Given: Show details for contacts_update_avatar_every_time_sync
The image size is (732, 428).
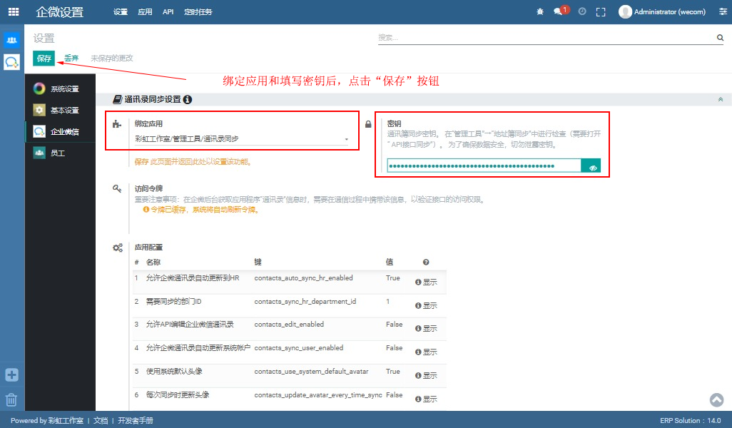Looking at the screenshot, I should (x=426, y=399).
